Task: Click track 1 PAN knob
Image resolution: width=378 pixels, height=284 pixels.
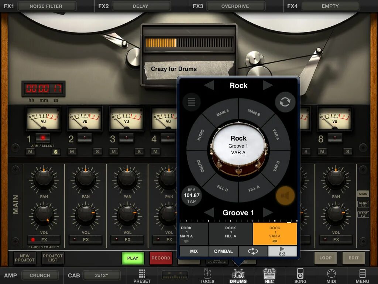Action: click(x=44, y=179)
